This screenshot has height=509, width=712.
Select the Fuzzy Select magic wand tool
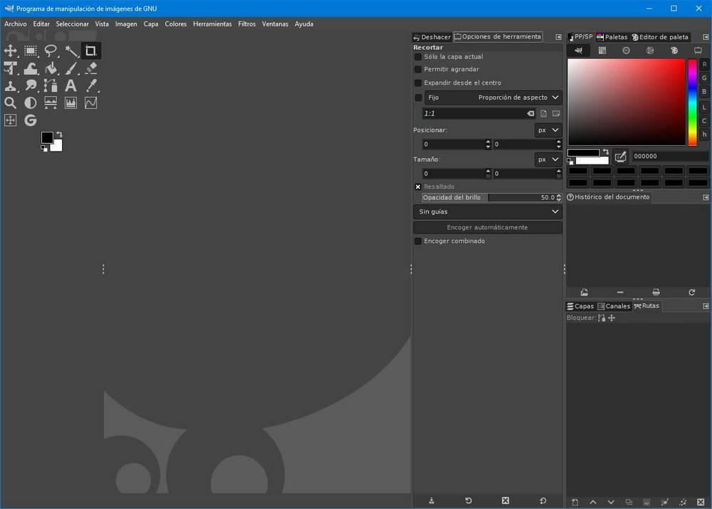tap(70, 51)
